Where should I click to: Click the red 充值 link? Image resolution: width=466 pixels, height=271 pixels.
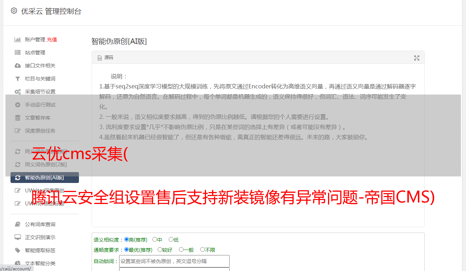(x=52, y=39)
